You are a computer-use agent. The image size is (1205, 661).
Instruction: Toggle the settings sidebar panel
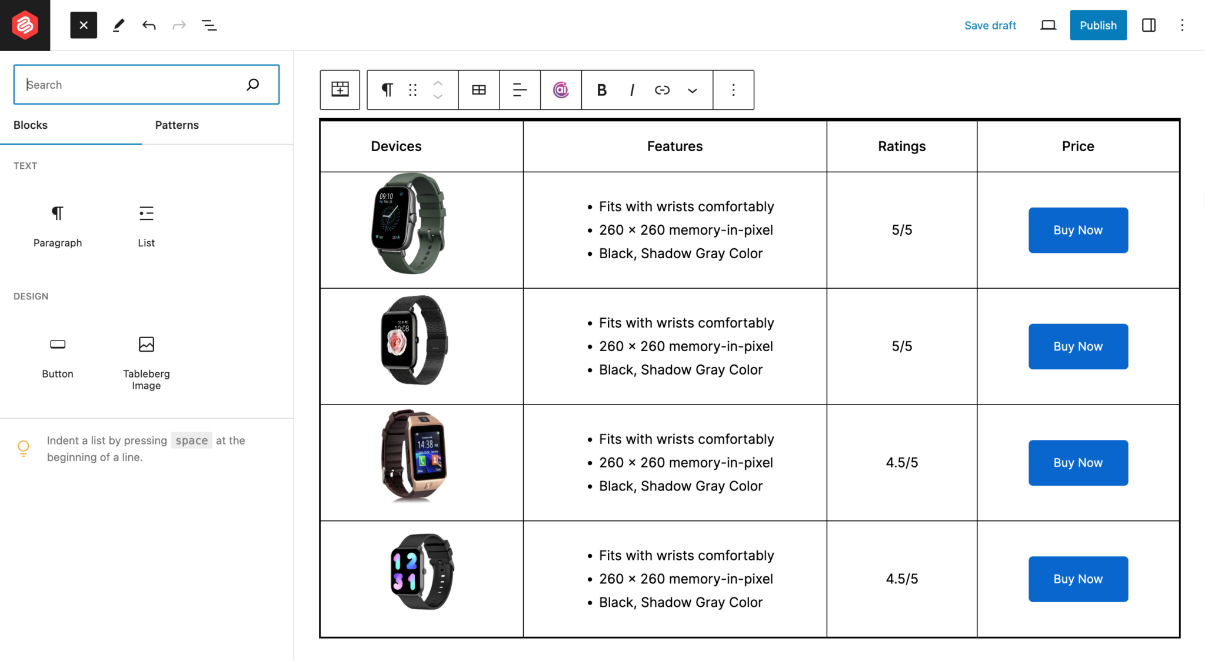[x=1149, y=25]
